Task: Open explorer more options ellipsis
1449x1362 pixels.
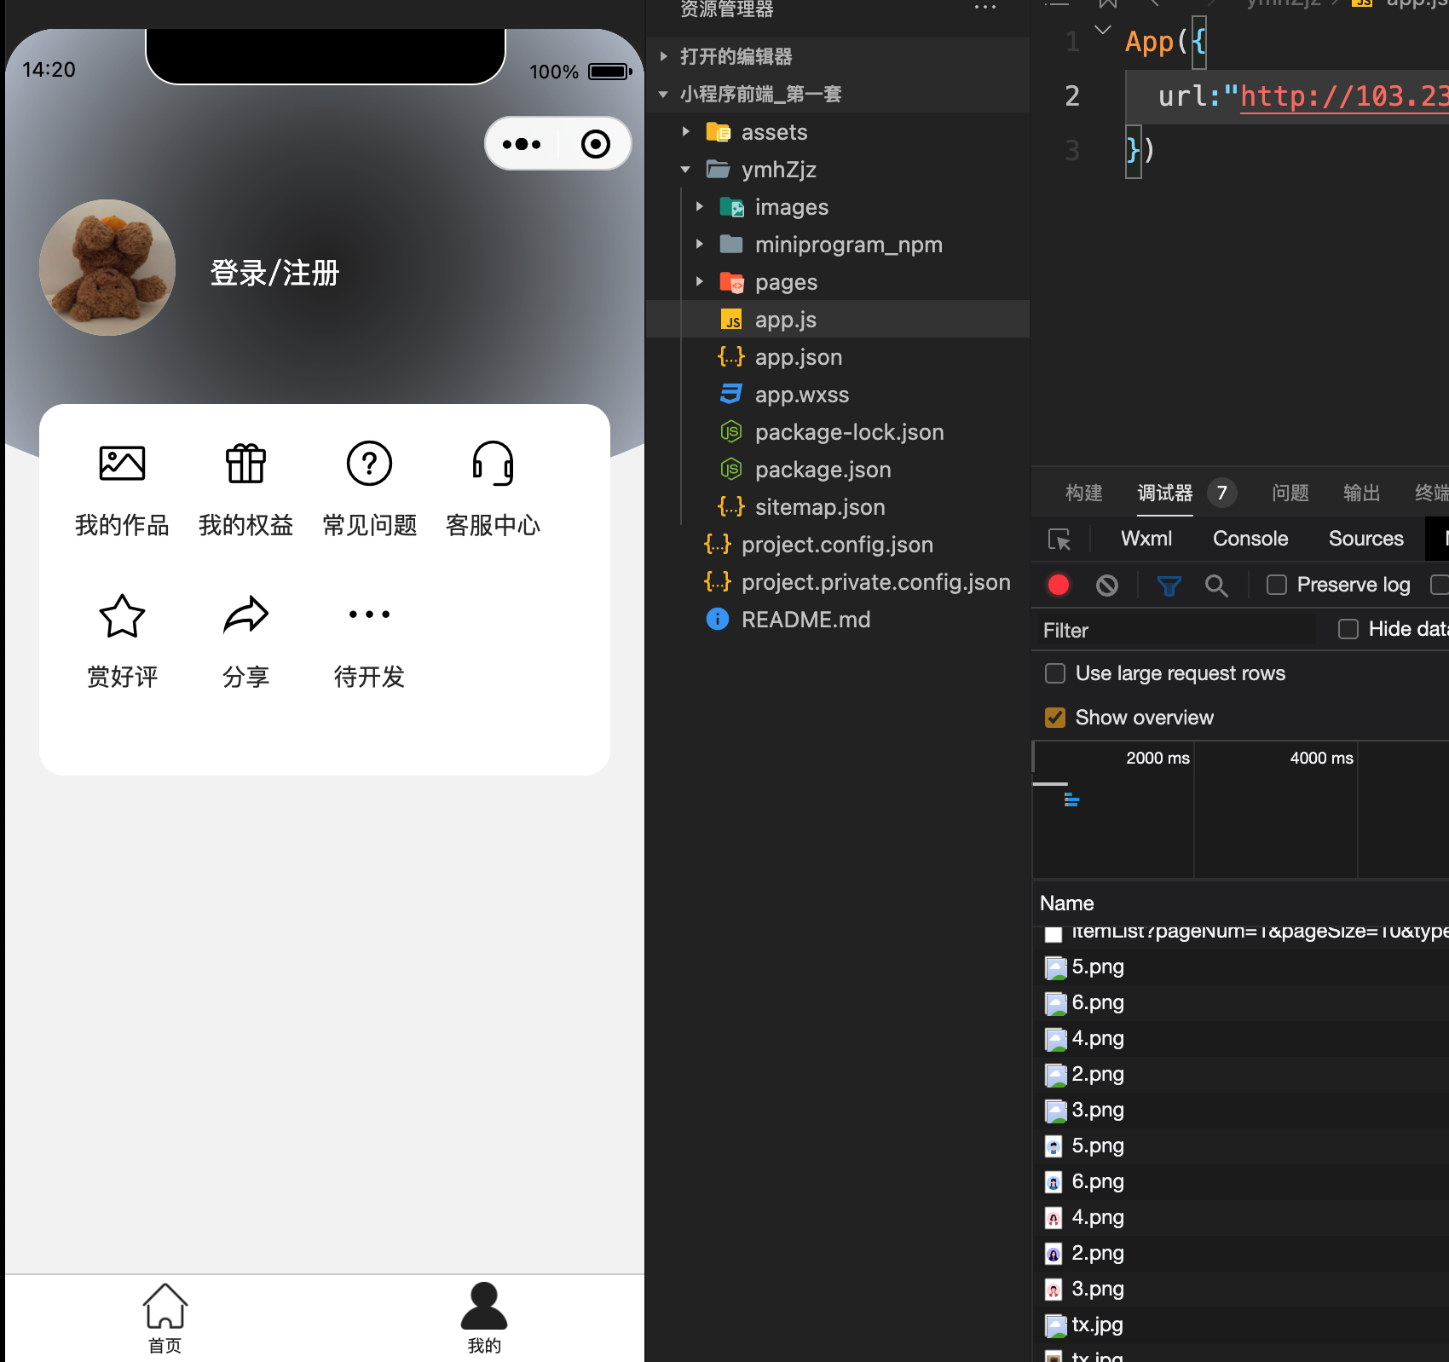Action: click(985, 8)
